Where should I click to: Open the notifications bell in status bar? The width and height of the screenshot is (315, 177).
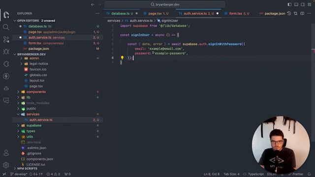coord(309,174)
